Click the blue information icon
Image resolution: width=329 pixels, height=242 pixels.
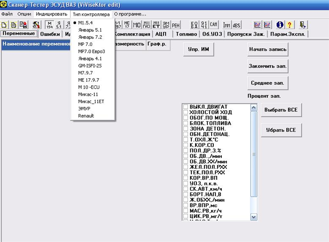click(x=280, y=25)
